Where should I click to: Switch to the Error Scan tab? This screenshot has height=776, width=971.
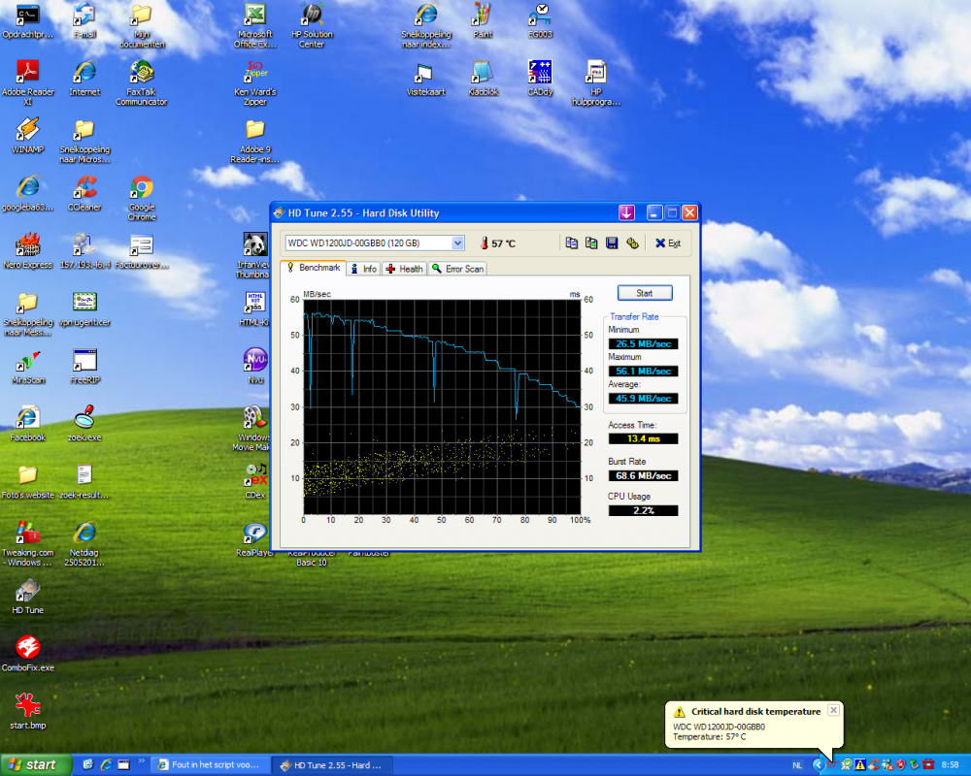[x=457, y=269]
